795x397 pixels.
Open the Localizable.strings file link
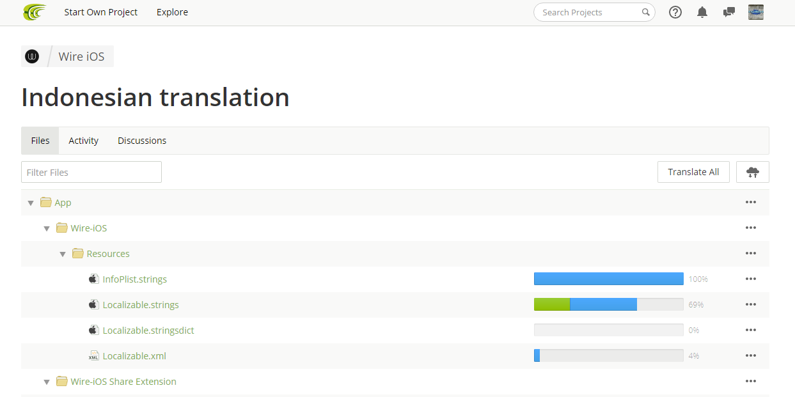(140, 304)
